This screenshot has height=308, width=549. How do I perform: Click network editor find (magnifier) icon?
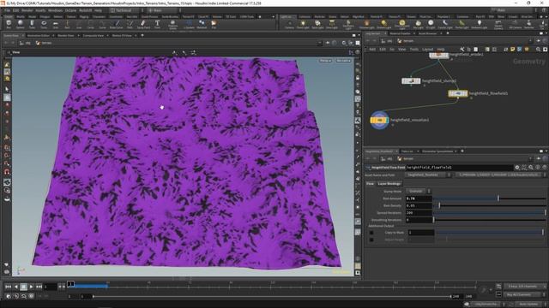point(538,50)
